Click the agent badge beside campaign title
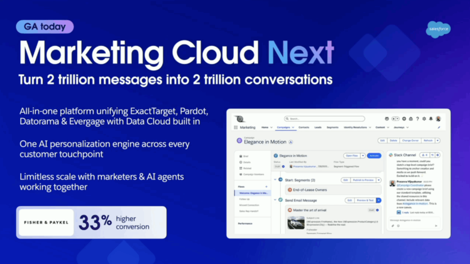Viewport: 470px width, 264px height. click(291, 142)
